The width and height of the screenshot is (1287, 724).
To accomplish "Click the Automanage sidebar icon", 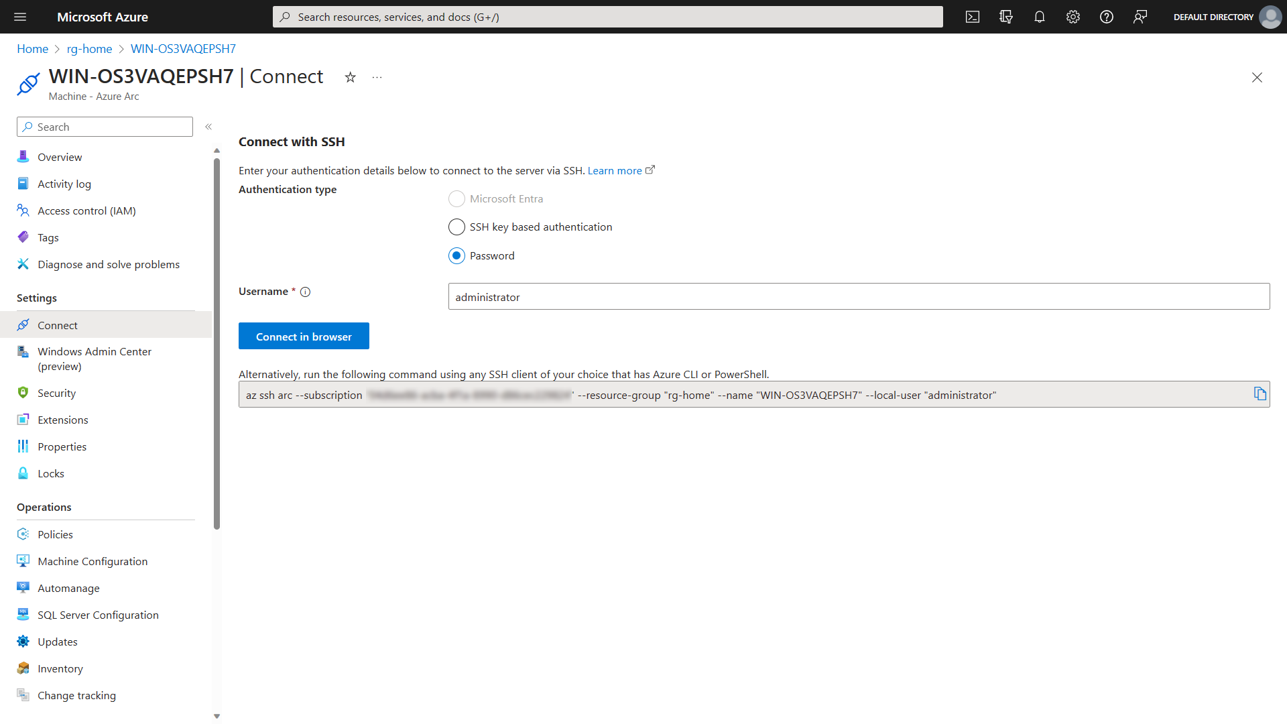I will [23, 587].
